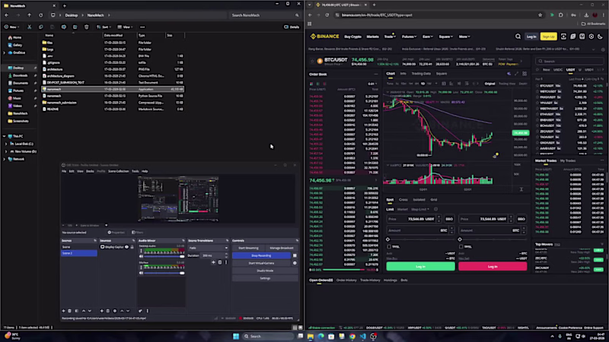Open the Fade transition dropdown
Image resolution: width=609 pixels, height=342 pixels.
208,248
